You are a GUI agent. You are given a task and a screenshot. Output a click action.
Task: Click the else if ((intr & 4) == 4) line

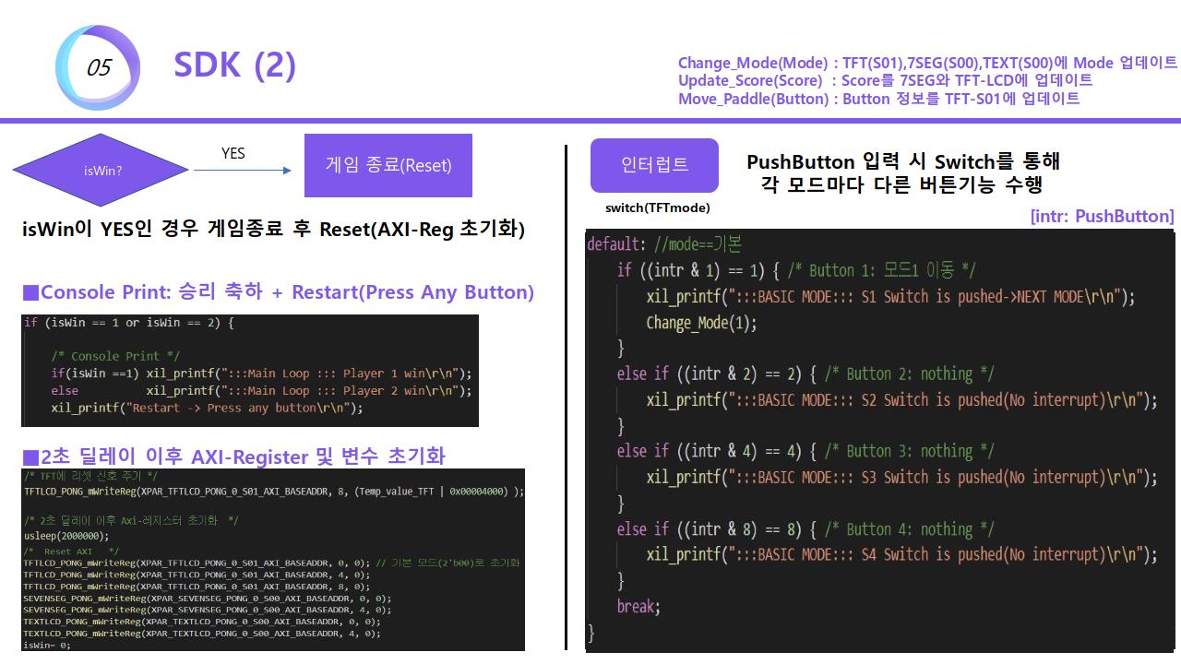pyautogui.click(x=805, y=451)
